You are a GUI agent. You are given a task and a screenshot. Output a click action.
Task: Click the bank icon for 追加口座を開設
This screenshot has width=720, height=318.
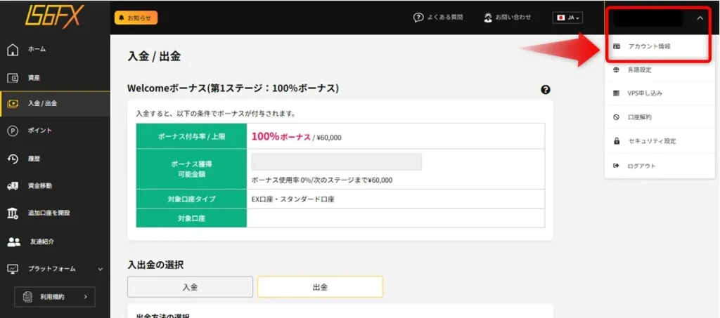(13, 213)
